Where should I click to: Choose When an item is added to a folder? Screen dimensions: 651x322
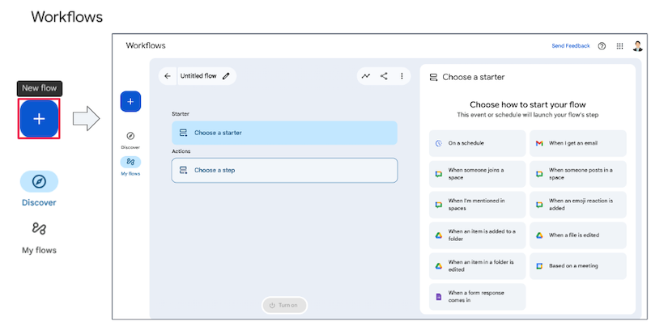(477, 235)
